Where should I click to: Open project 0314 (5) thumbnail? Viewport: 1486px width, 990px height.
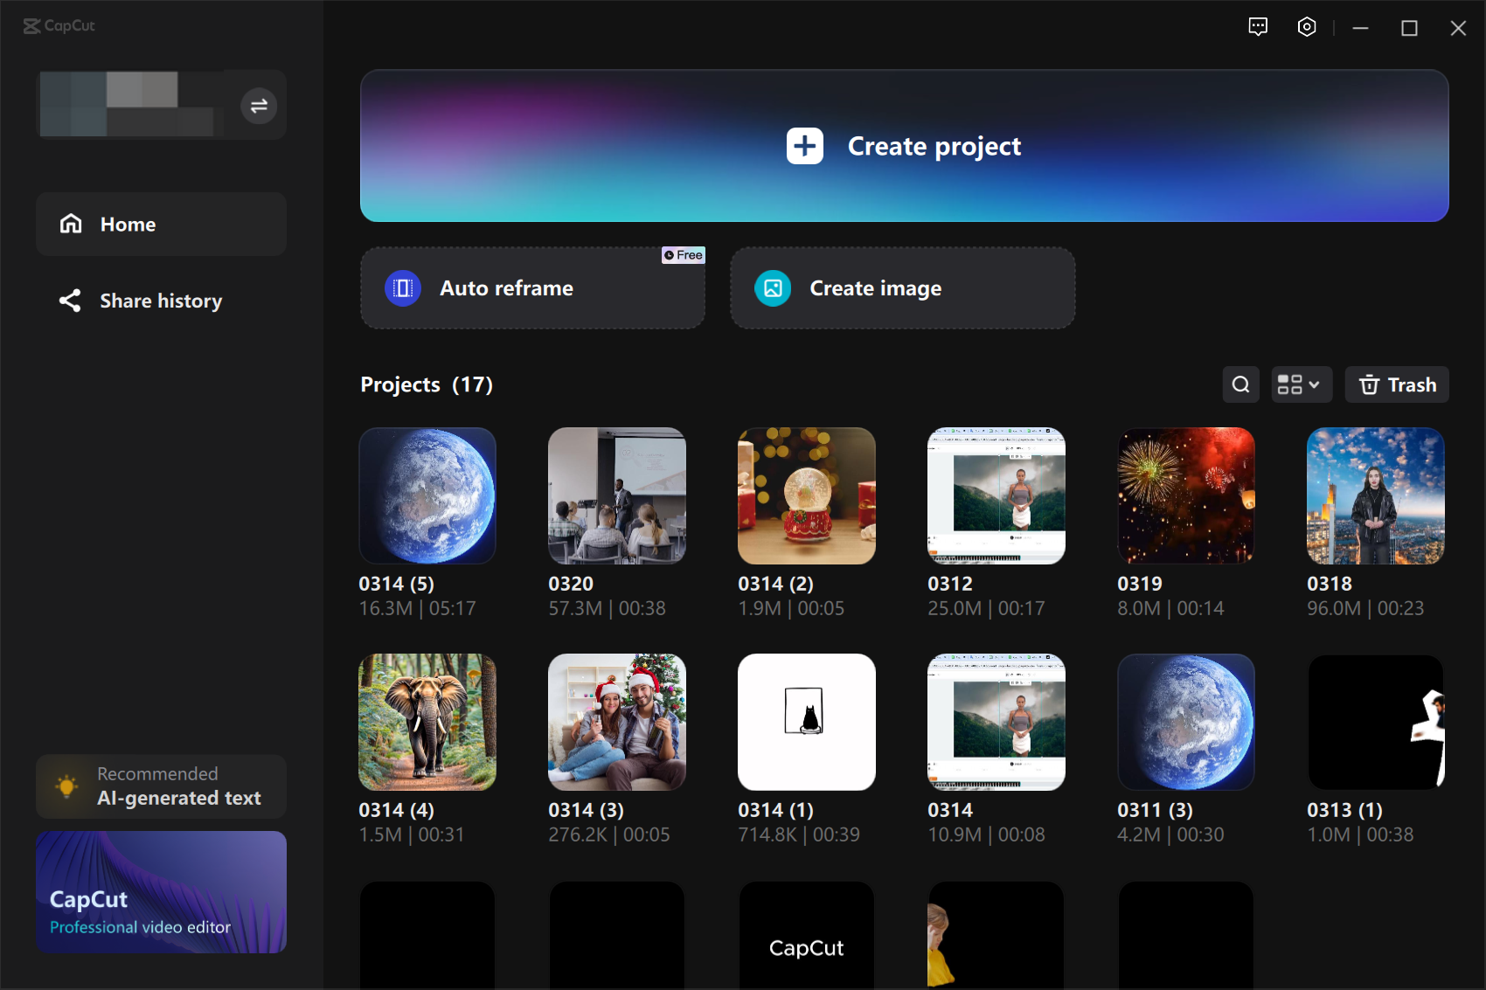click(x=427, y=495)
